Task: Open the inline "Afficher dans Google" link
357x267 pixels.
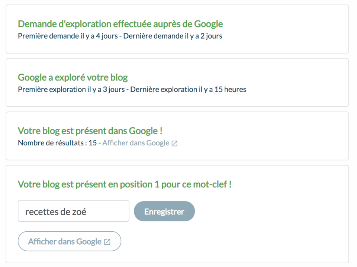Action: 136,143
